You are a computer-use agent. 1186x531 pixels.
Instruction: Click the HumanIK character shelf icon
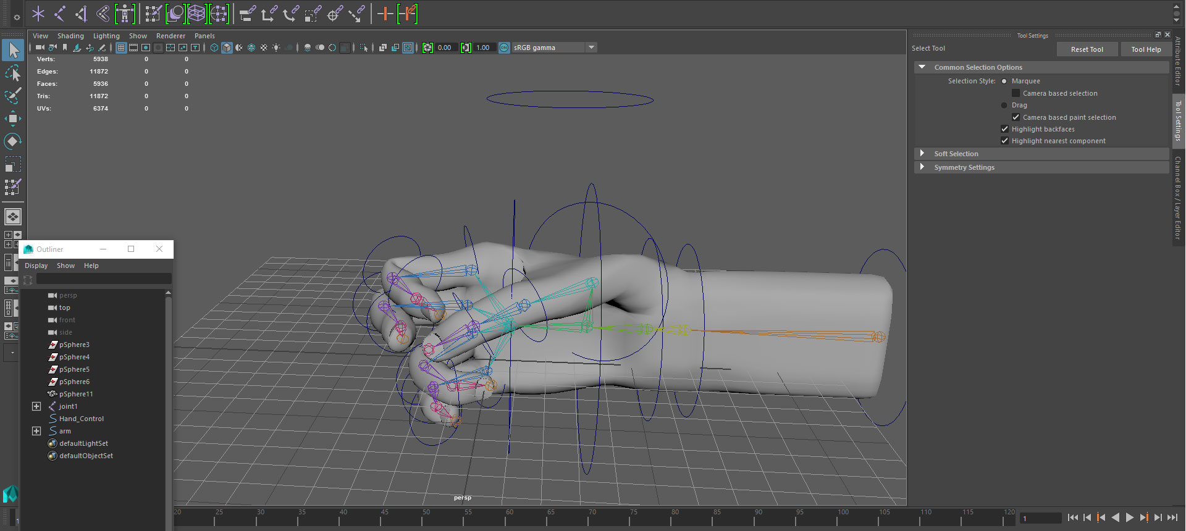pyautogui.click(x=125, y=14)
